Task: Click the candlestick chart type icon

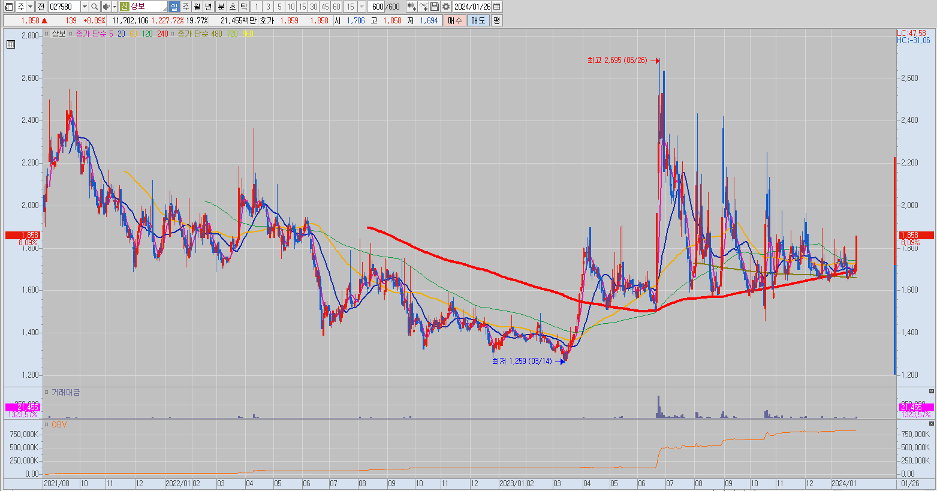Action: pos(411,7)
